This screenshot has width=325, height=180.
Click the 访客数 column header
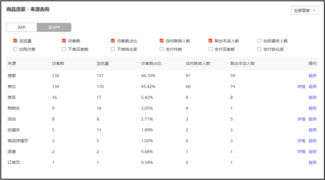[x=58, y=63]
